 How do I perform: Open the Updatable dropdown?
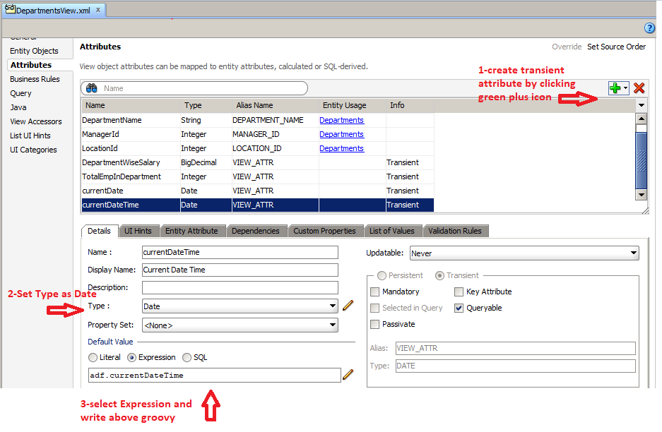(524, 253)
